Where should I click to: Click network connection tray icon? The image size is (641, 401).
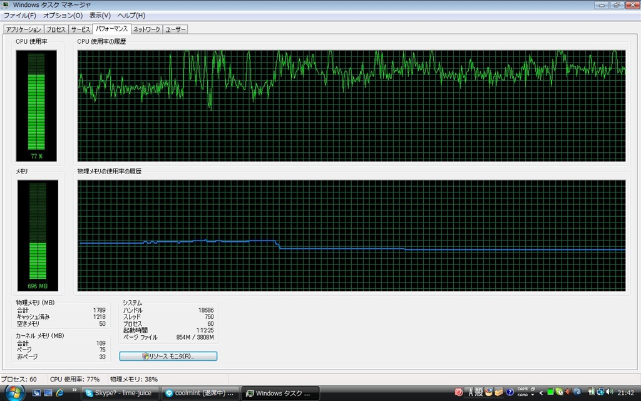600,392
